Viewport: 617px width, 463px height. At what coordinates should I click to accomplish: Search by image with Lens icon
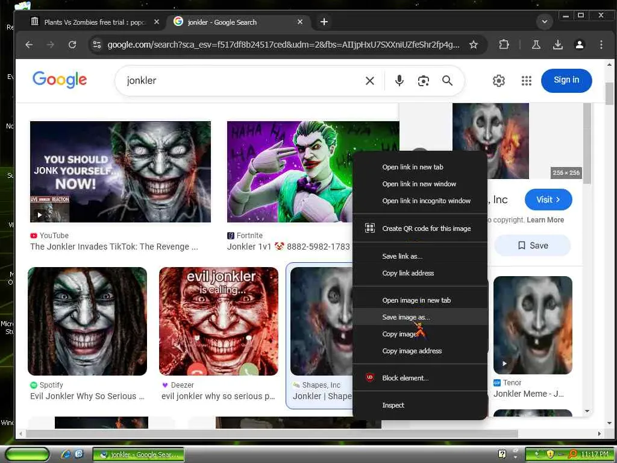(423, 81)
